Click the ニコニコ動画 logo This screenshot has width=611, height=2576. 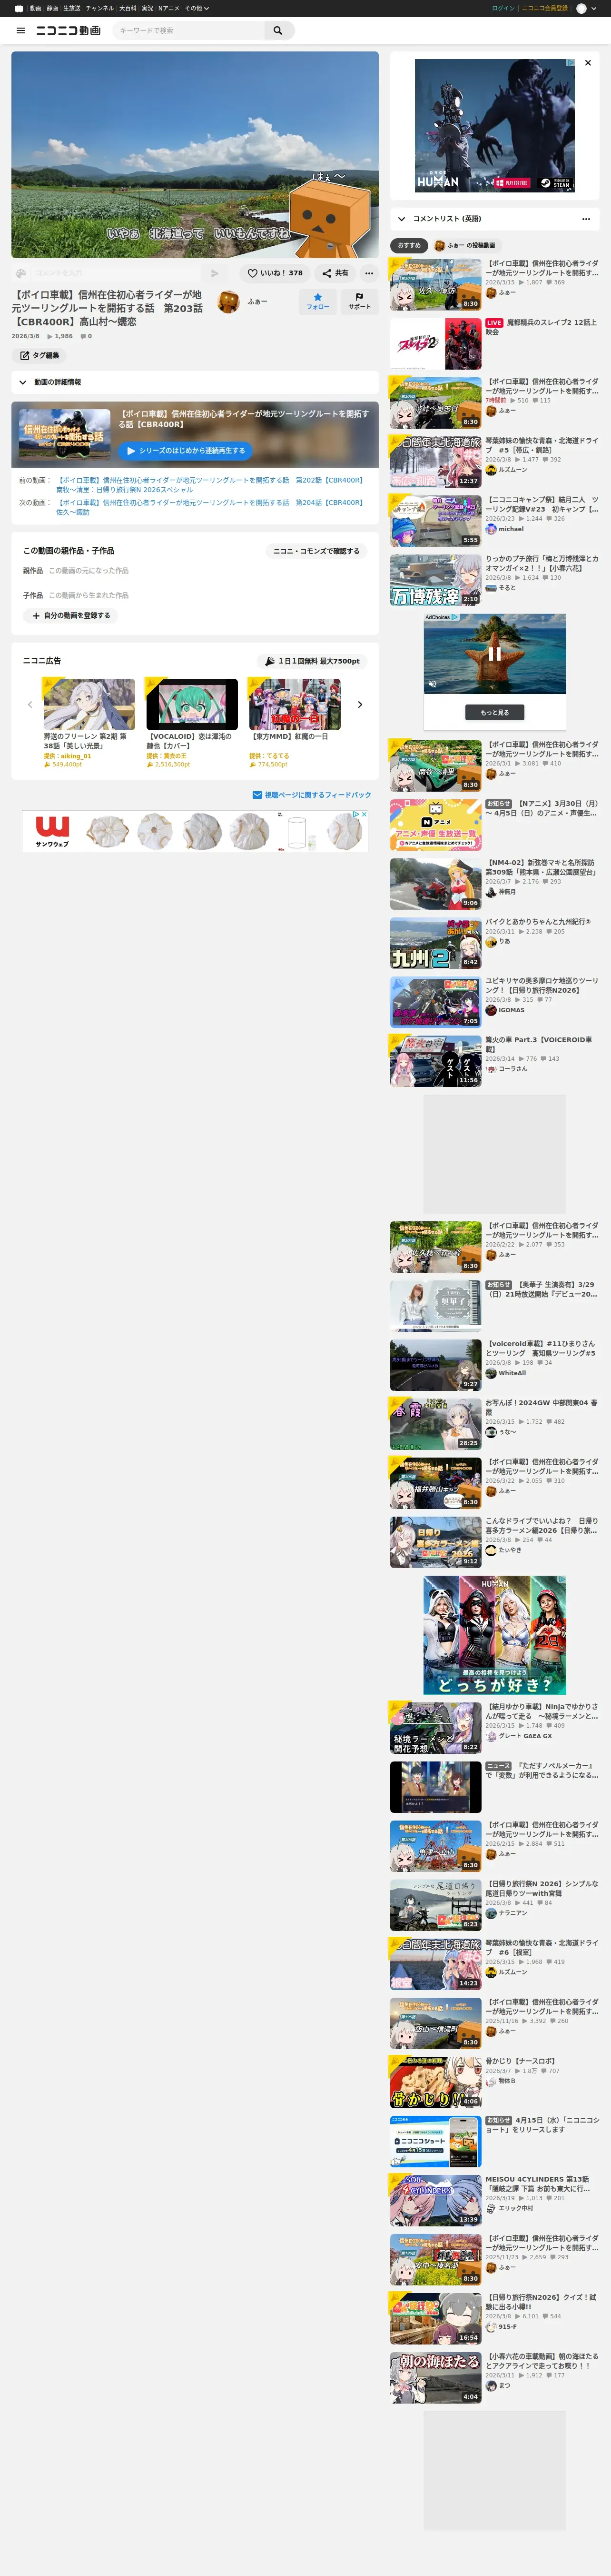pyautogui.click(x=69, y=31)
